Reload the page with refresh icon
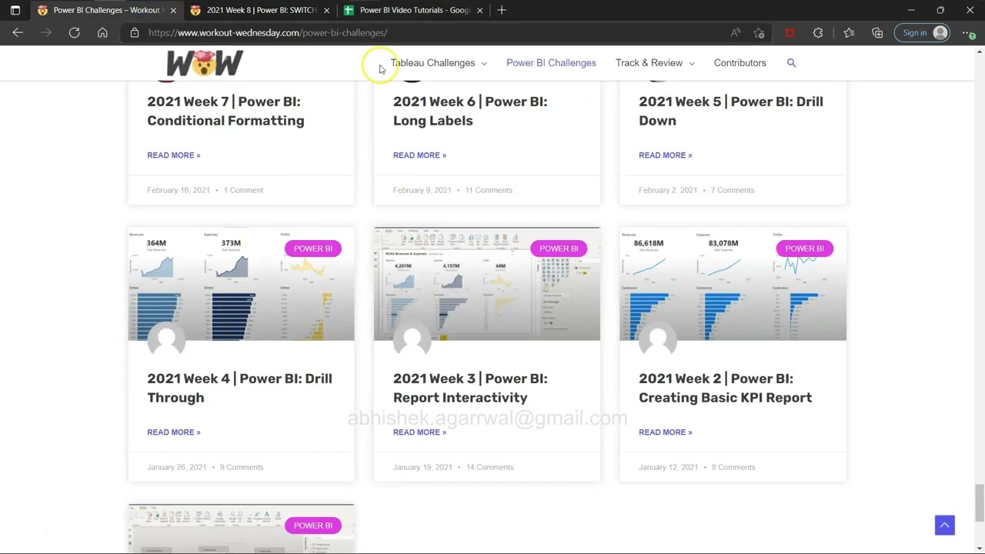Image resolution: width=985 pixels, height=554 pixels. (74, 32)
